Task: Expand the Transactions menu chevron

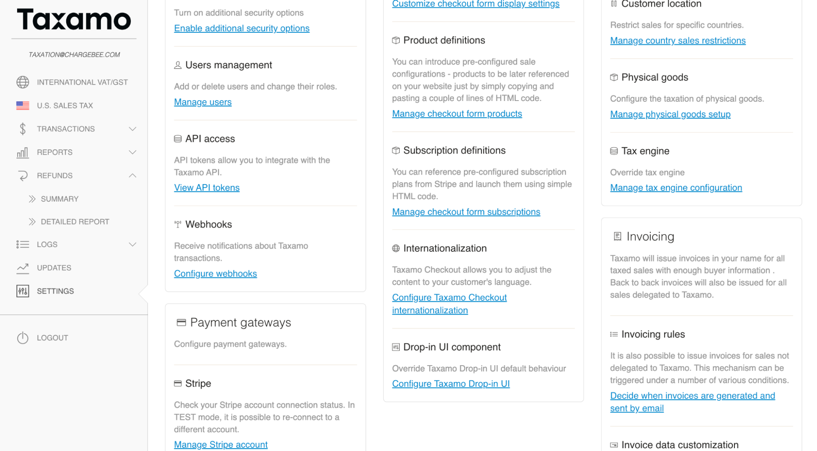Action: tap(132, 129)
